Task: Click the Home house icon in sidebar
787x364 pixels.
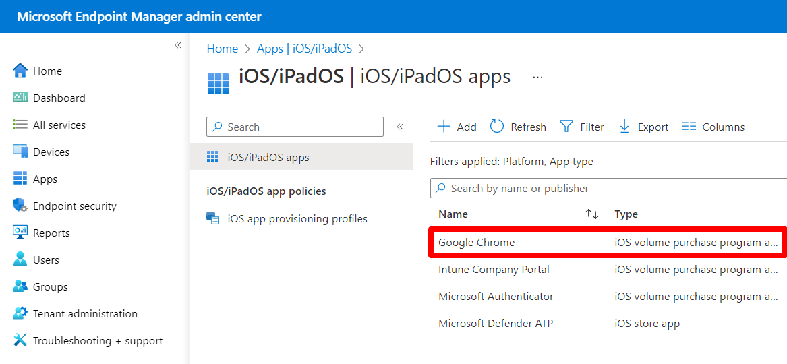Action: tap(20, 71)
